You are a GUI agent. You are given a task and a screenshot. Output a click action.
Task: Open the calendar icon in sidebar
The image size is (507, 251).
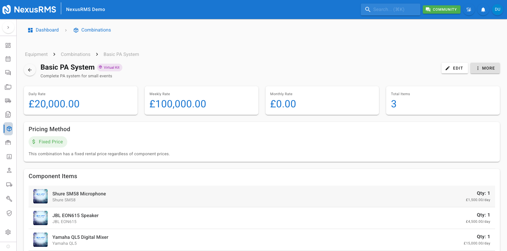pyautogui.click(x=8, y=59)
